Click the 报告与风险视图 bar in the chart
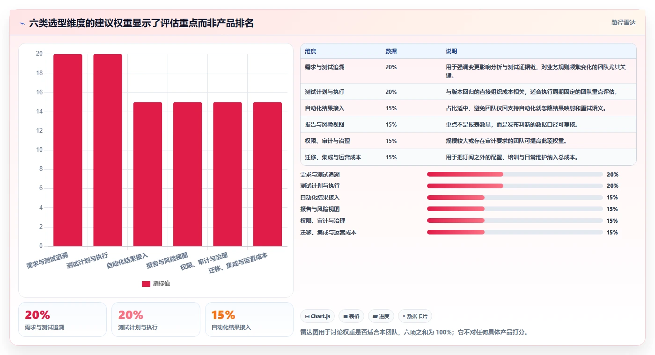This screenshot has height=355, width=655. coord(188,174)
